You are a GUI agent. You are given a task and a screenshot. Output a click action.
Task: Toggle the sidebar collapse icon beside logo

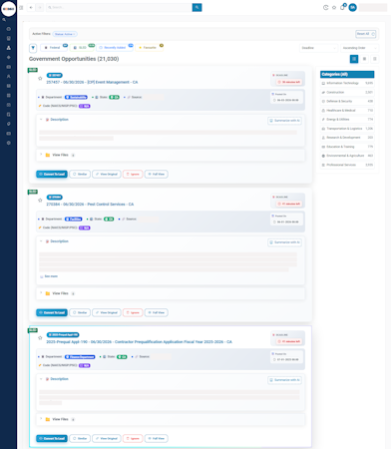click(21, 7)
